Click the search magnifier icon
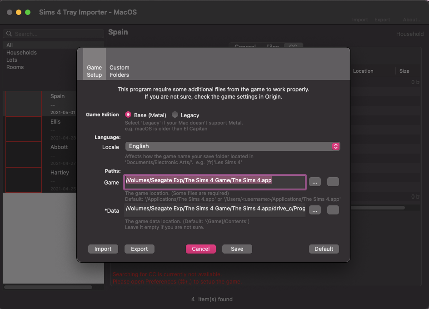429x309 pixels. [9, 34]
